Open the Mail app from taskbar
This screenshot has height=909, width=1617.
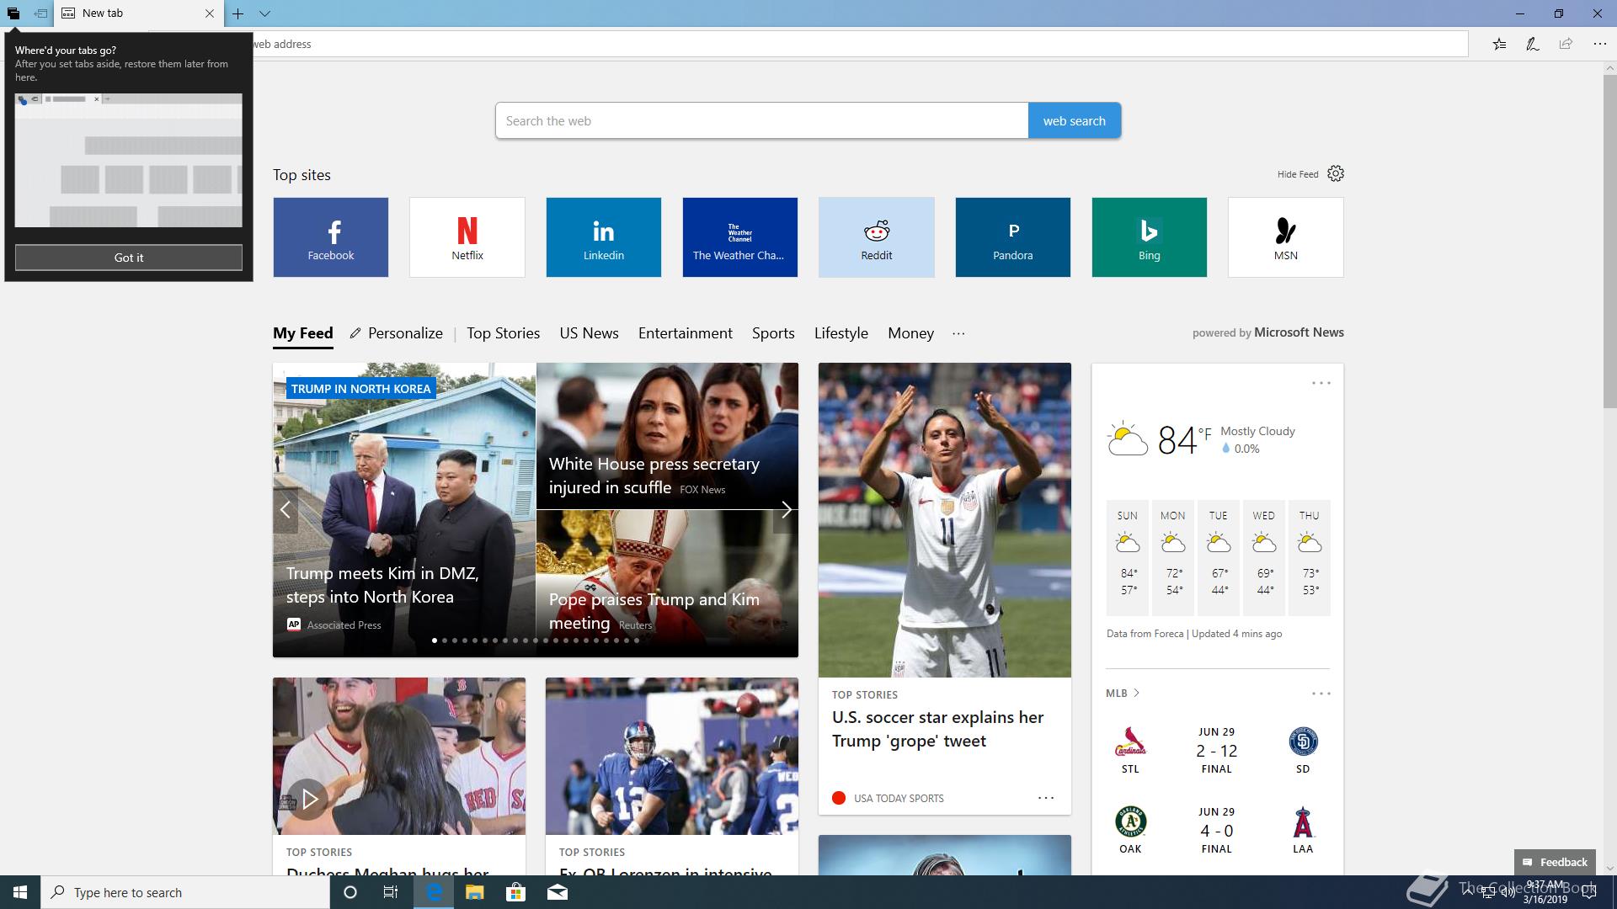(x=557, y=892)
